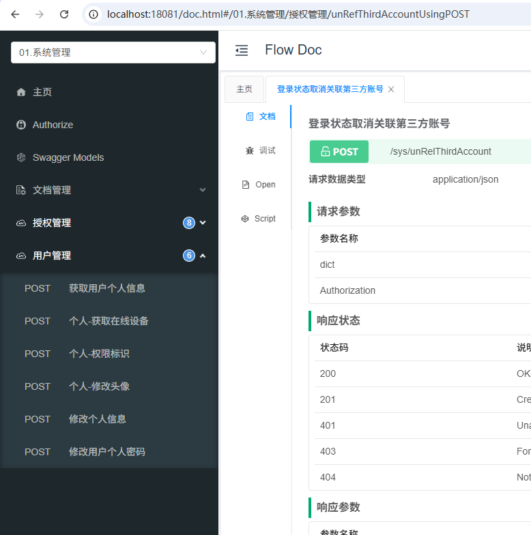This screenshot has height=535, width=531.
Task: Click the sidebar collapse icon beside Flow Doc
Action: (x=241, y=50)
